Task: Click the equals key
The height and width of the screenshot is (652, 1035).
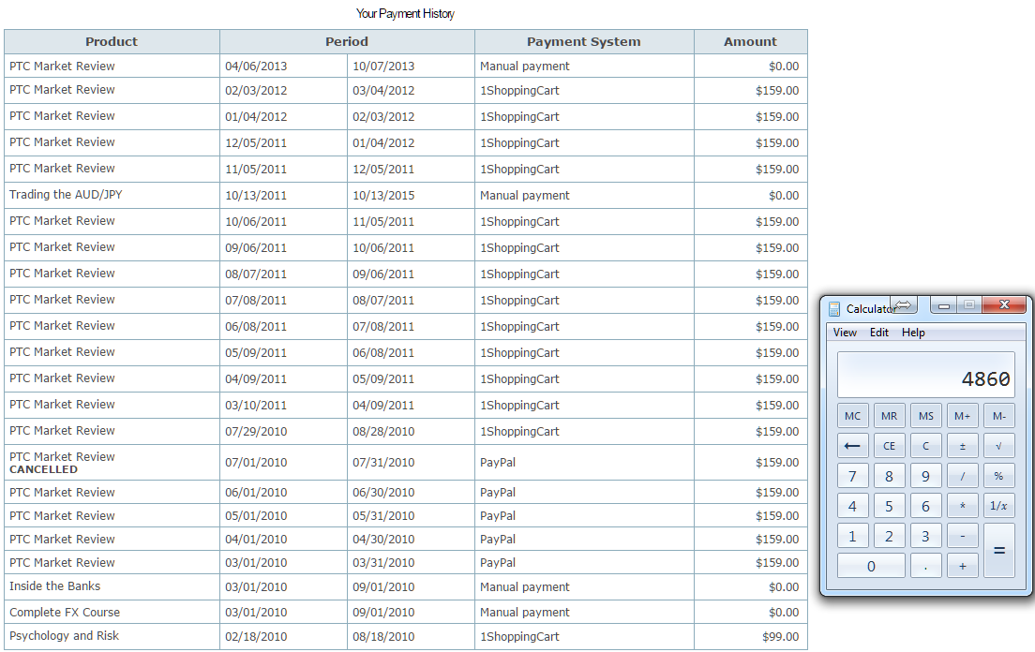Action: [x=999, y=551]
